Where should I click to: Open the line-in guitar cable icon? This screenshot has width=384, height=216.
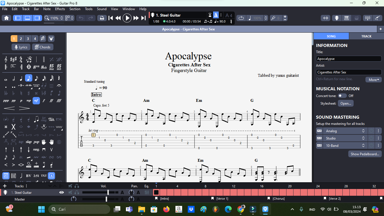click(377, 18)
